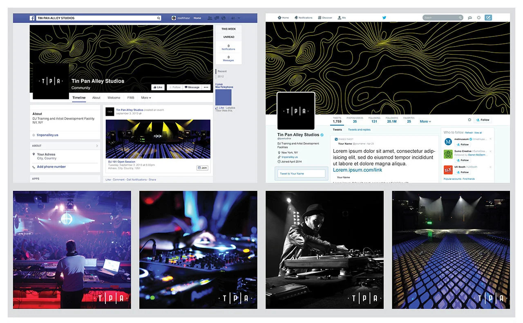Image resolution: width=523 pixels, height=323 pixels.
Task: Click the compose new Tweet icon
Action: (488, 18)
